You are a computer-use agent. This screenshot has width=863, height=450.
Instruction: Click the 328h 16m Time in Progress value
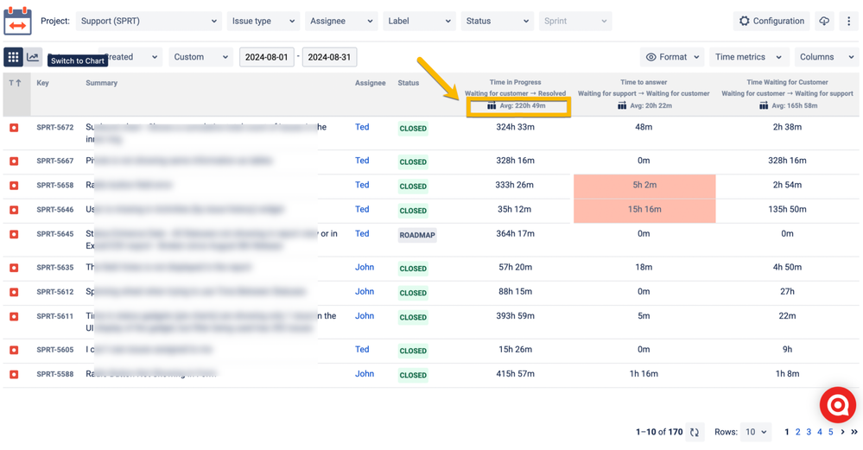point(515,161)
